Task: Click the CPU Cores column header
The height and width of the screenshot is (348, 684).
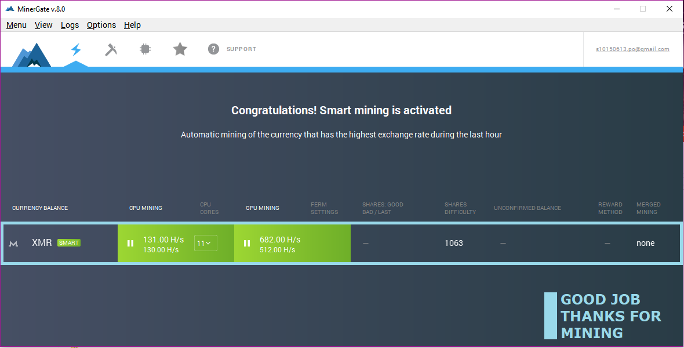Action: pos(209,208)
